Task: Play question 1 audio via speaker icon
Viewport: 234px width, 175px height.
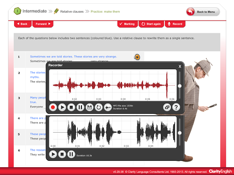Action: tap(137, 57)
